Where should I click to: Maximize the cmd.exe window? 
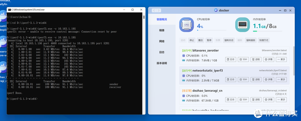(x=132, y=9)
